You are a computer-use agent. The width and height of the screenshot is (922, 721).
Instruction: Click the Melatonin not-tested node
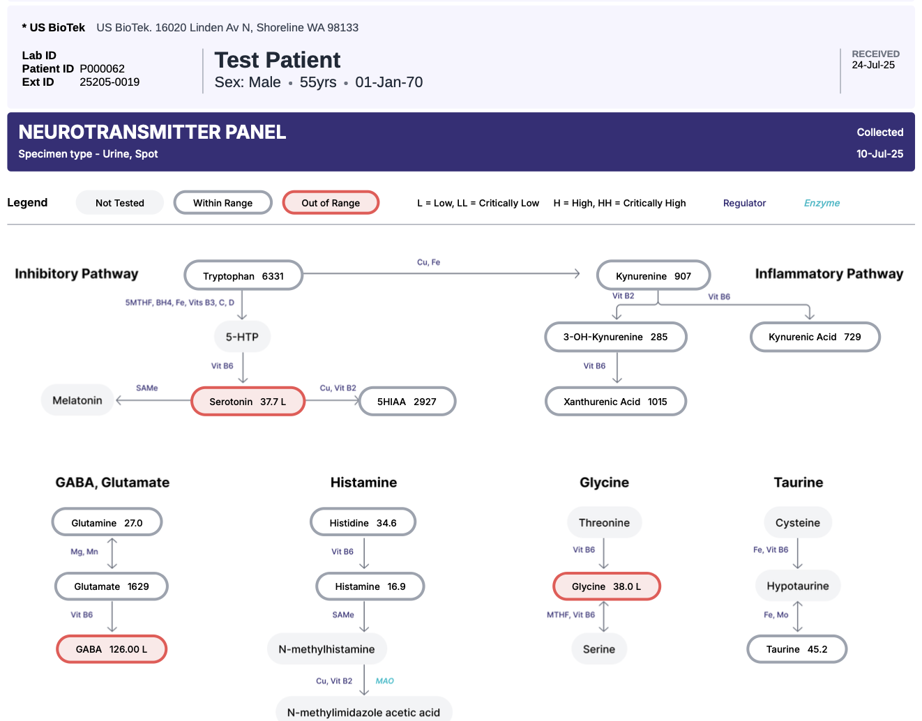(x=77, y=400)
